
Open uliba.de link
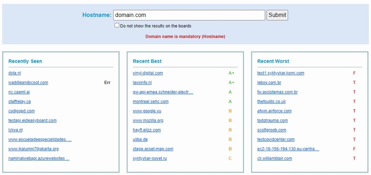[140, 140]
